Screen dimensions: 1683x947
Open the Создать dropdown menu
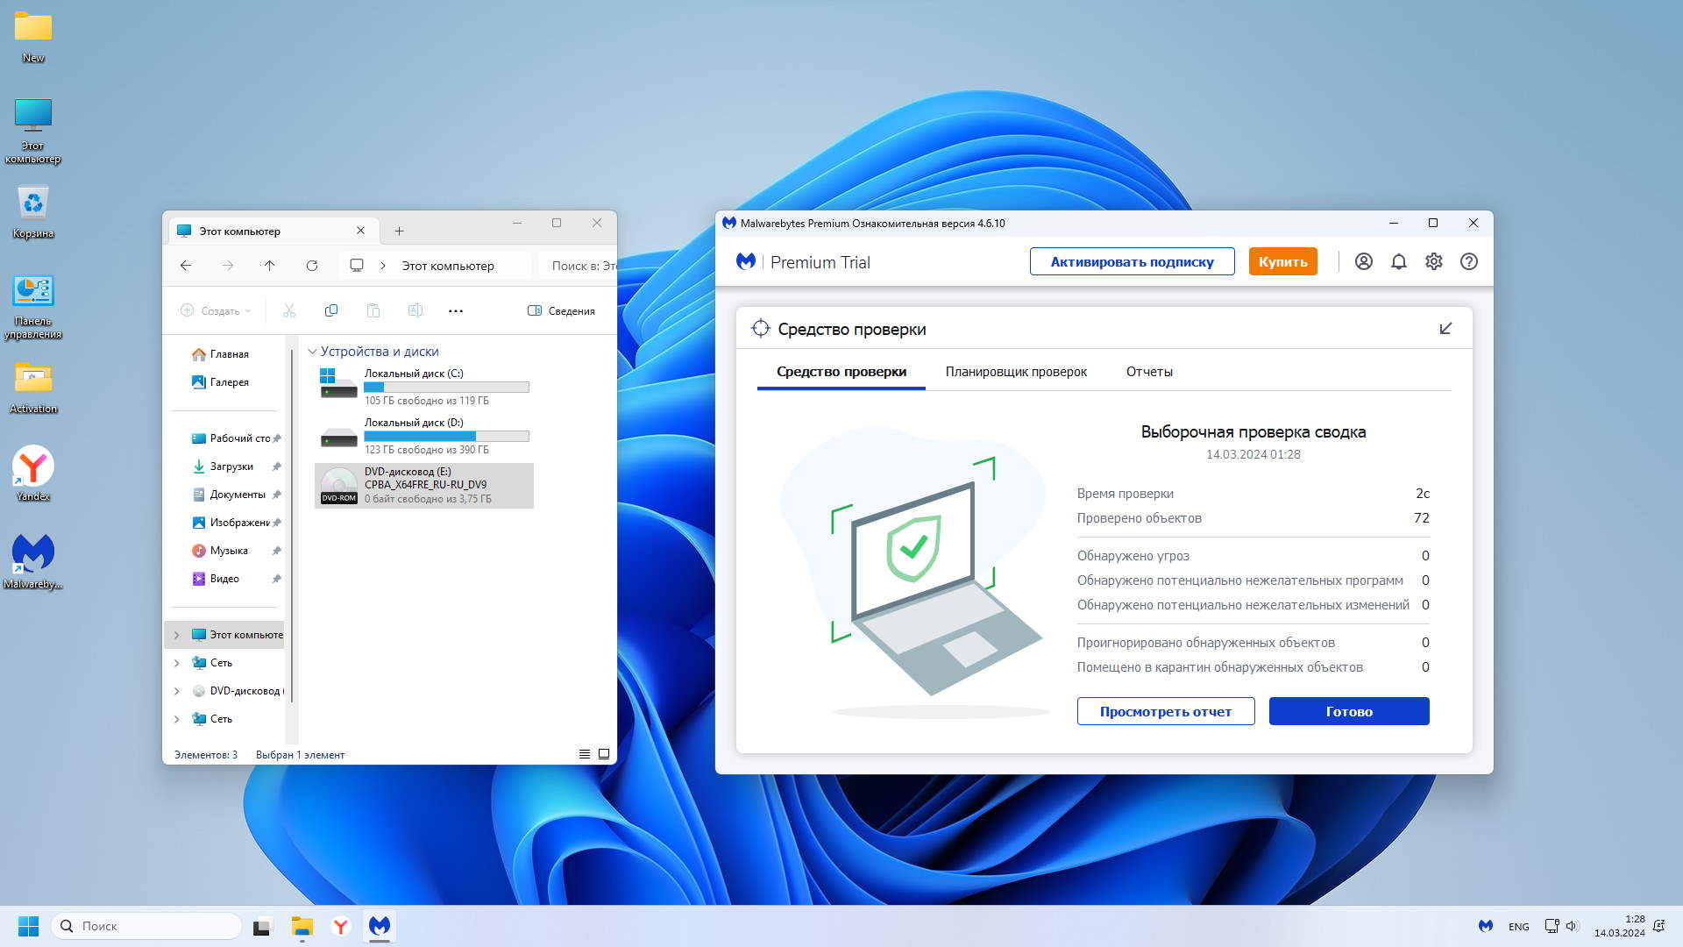coord(216,311)
